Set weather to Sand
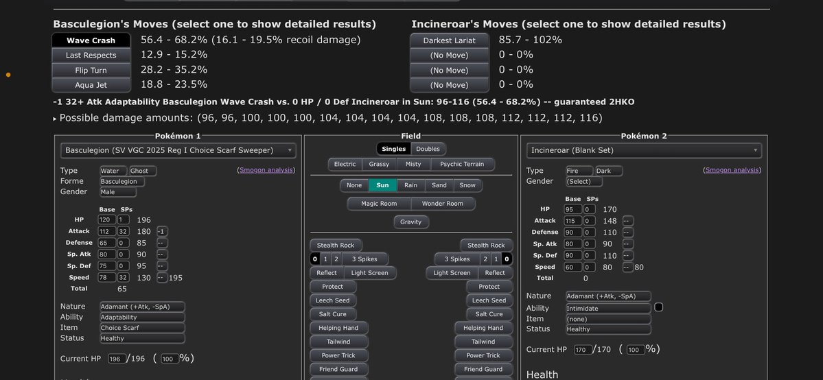Image resolution: width=823 pixels, height=380 pixels. pyautogui.click(x=439, y=185)
